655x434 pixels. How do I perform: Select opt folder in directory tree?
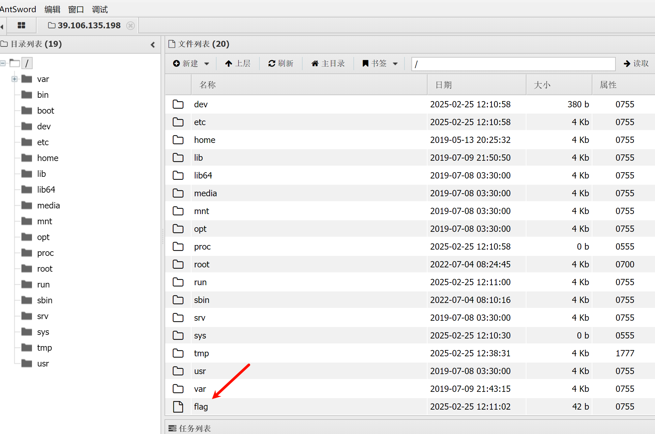(x=43, y=237)
